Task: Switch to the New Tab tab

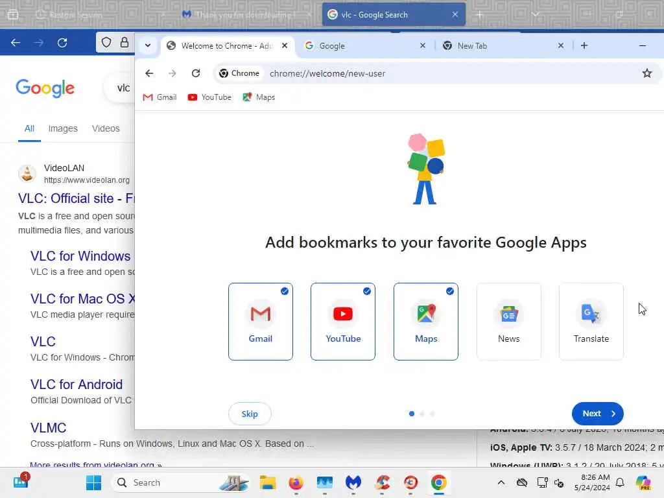Action: point(503,46)
